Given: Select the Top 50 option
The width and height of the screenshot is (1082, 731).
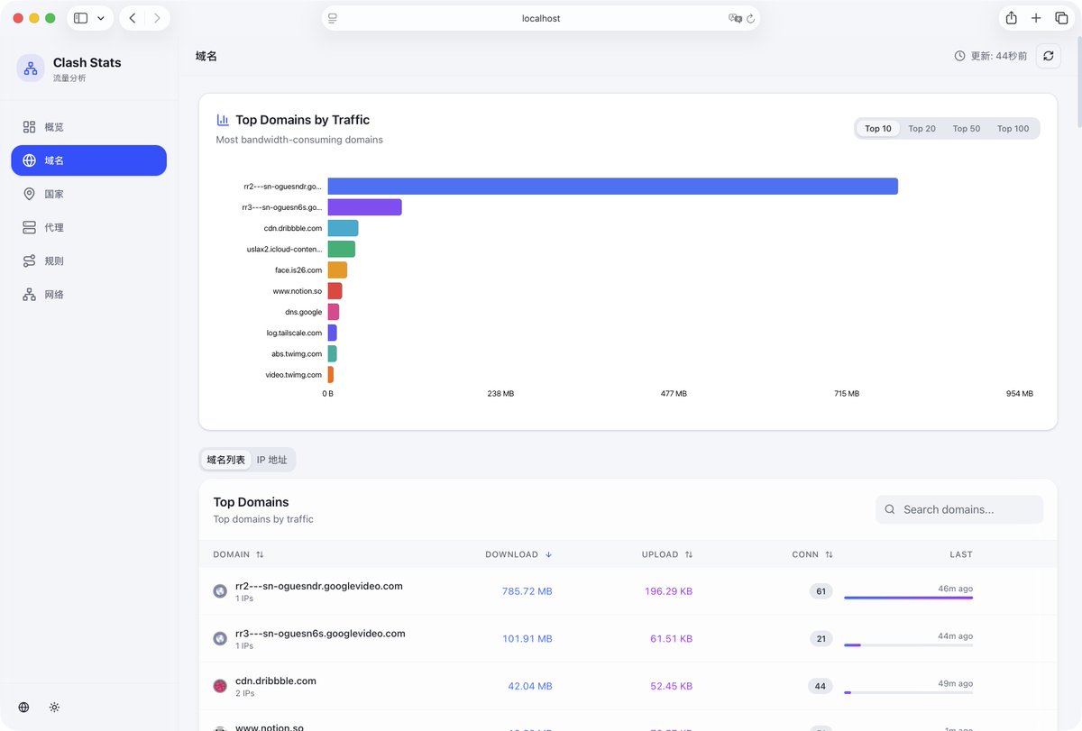Looking at the screenshot, I should tap(967, 129).
